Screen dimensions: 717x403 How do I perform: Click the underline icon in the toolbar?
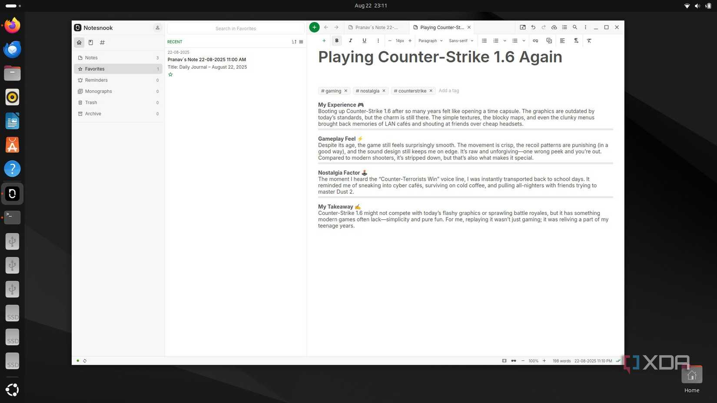click(x=364, y=40)
